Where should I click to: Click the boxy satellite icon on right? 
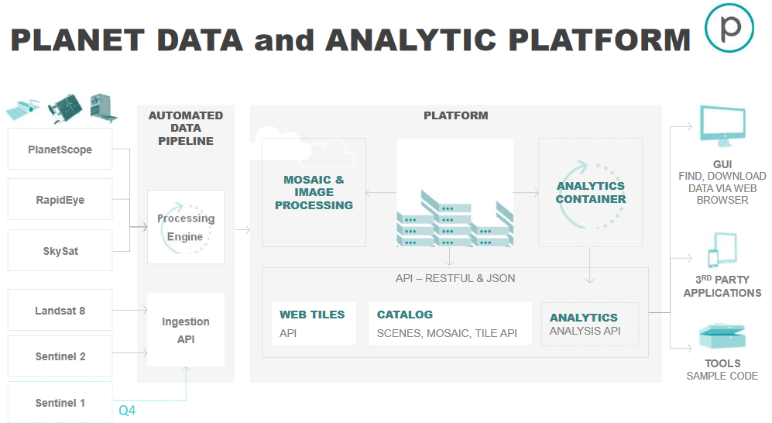coord(104,108)
